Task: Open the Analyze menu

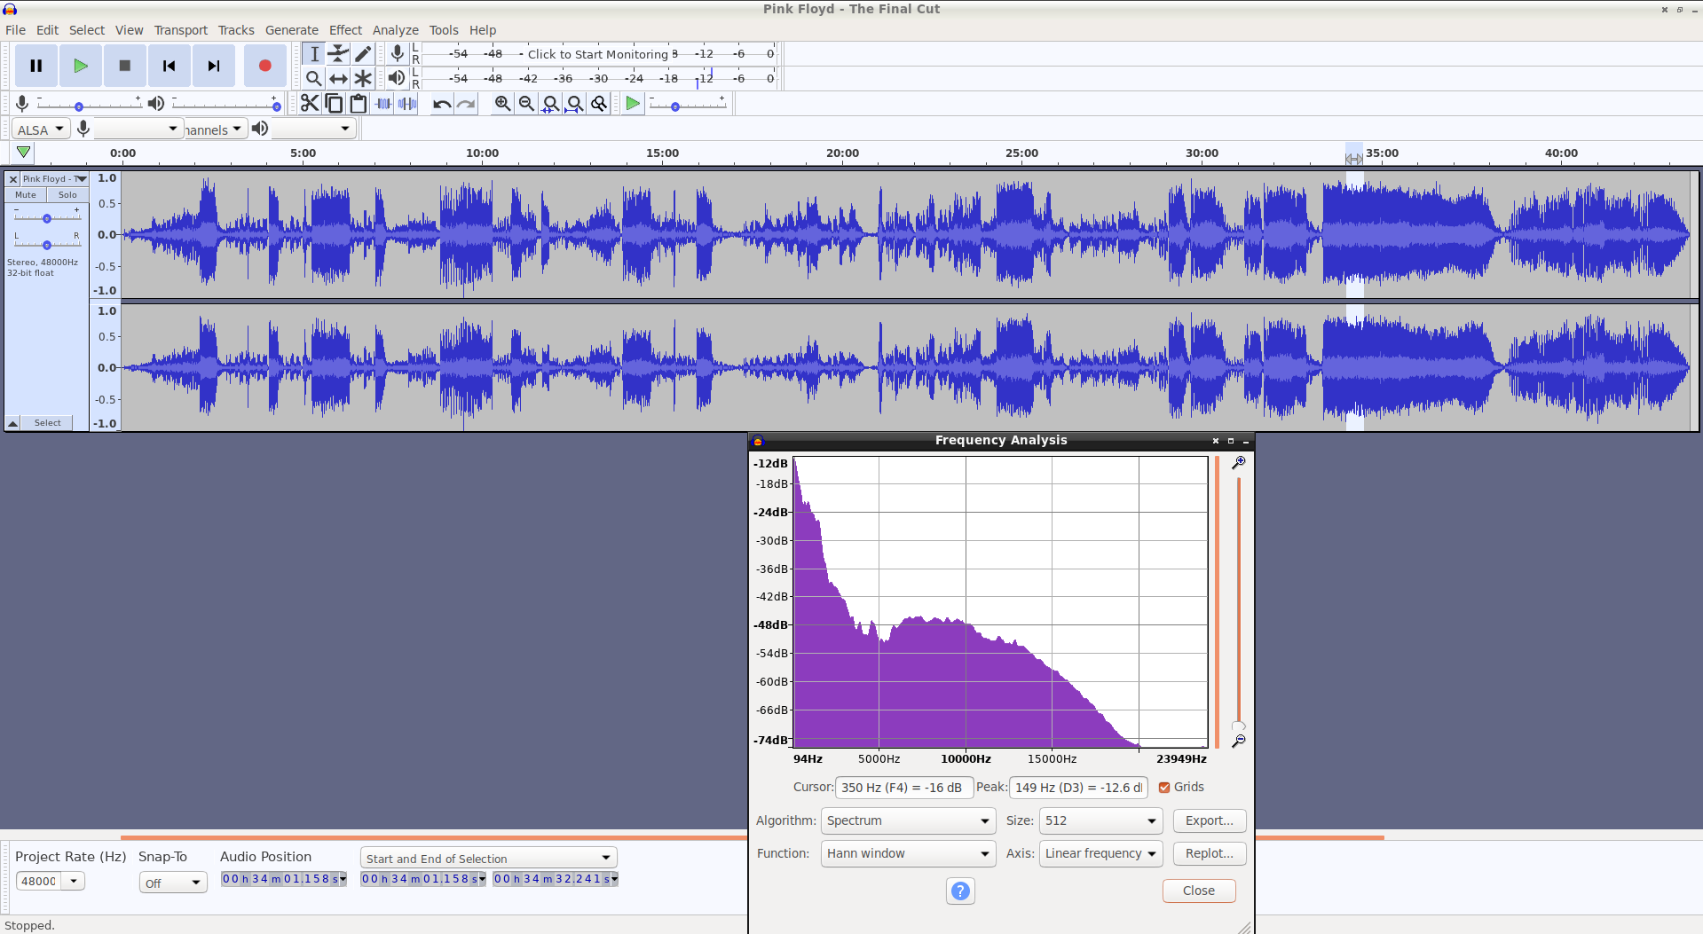Action: point(396,30)
